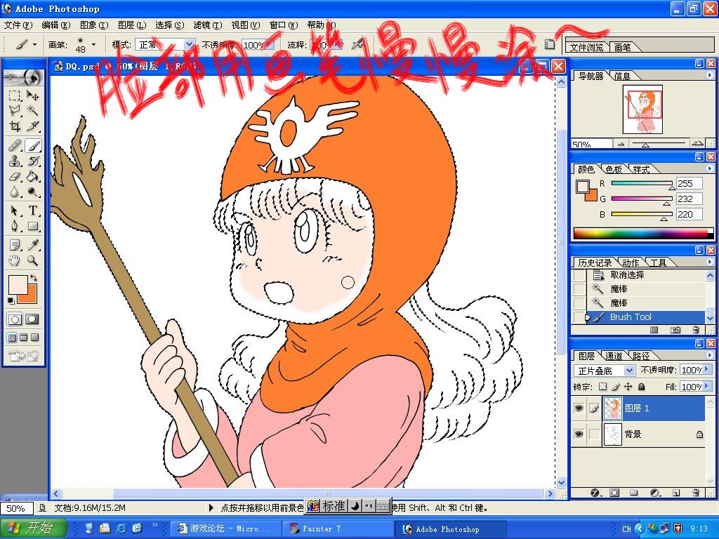Open the 文件浏览 tab
Image resolution: width=719 pixels, height=539 pixels.
point(586,47)
